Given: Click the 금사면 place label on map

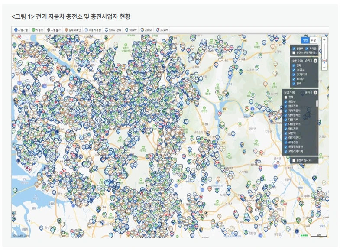Looking at the screenshot, I should (x=277, y=159).
